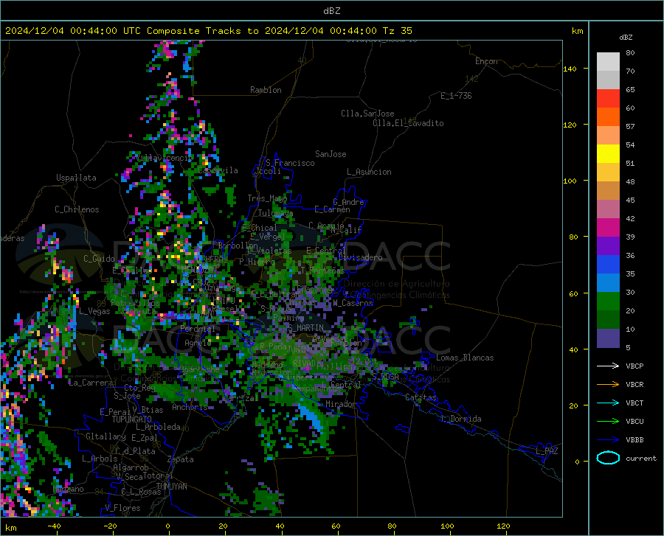Click the C_Chilenos map label
This screenshot has height=536, width=664.
[77, 209]
